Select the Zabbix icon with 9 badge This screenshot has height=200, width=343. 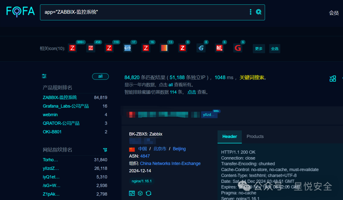coord(183,48)
